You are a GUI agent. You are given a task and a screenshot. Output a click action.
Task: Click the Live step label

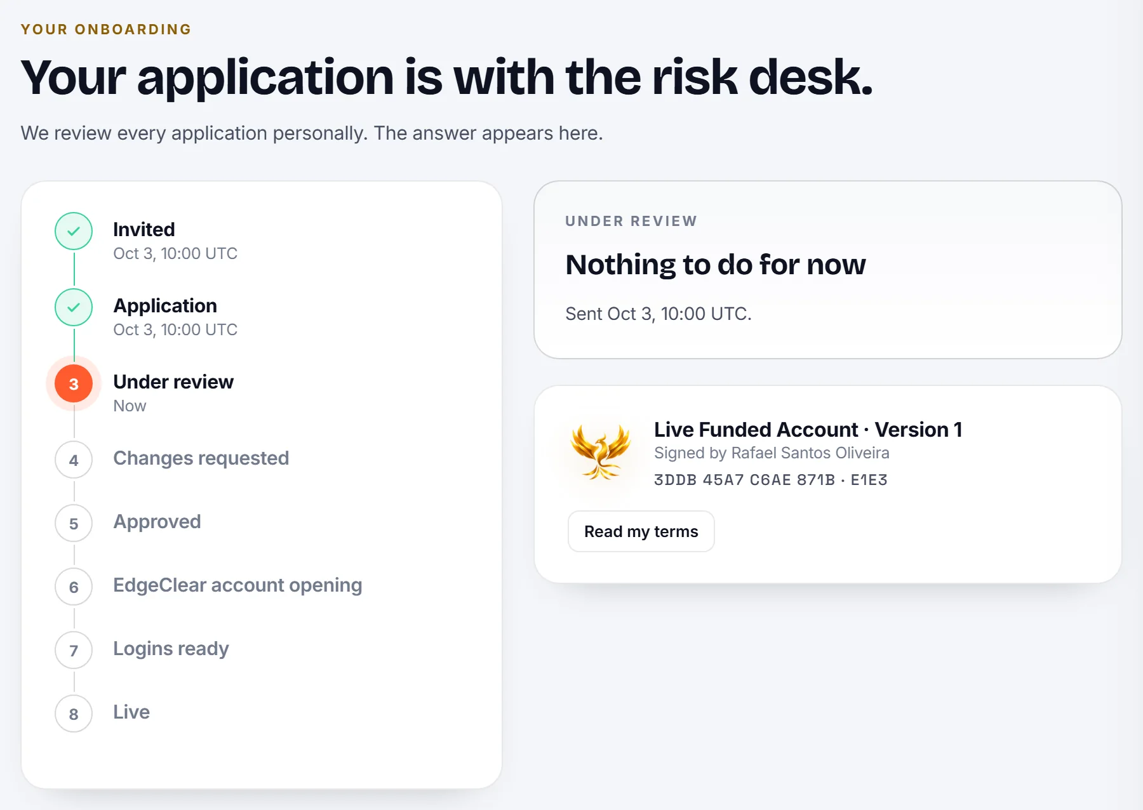coord(131,712)
